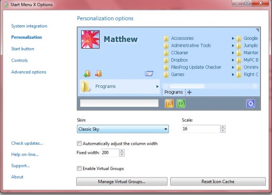Click the Support link
Screen dimensions: 272x195
[21, 166]
